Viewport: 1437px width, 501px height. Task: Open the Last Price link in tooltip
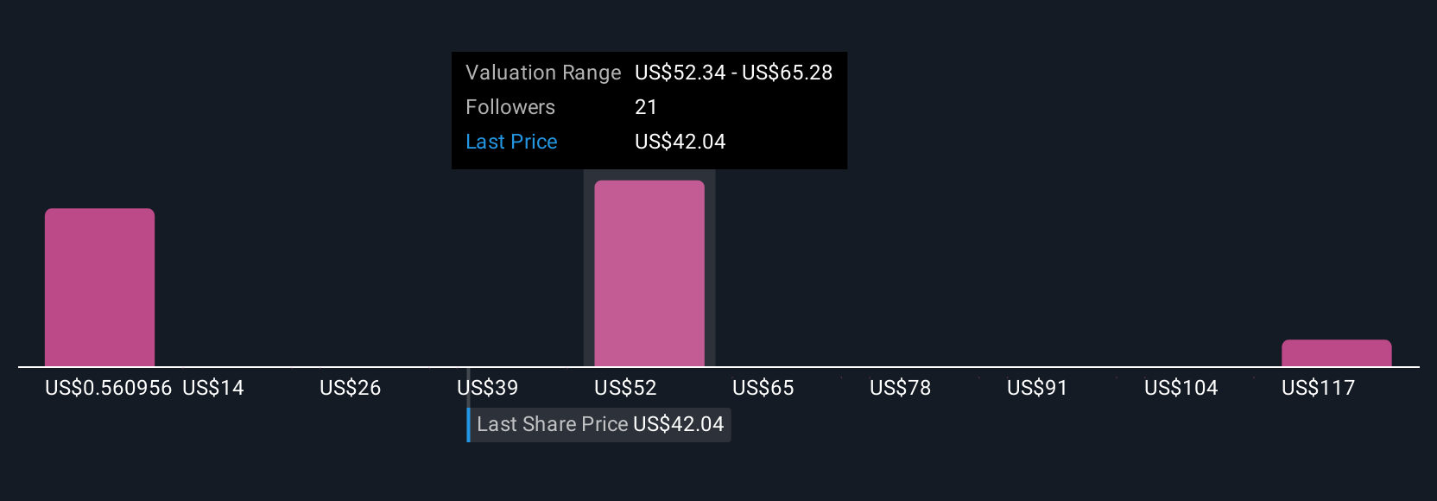(511, 142)
